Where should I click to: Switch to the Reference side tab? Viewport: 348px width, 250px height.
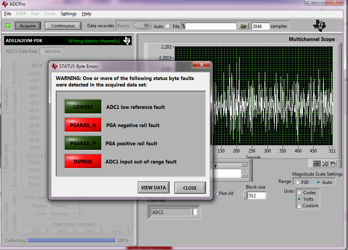15,101
